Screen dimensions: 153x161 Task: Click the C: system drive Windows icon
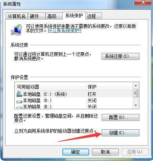pyautogui.click(x=19, y=94)
